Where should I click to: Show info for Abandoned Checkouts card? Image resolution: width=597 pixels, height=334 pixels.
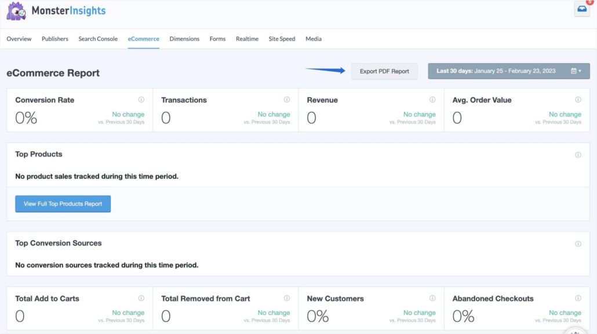(x=578, y=298)
